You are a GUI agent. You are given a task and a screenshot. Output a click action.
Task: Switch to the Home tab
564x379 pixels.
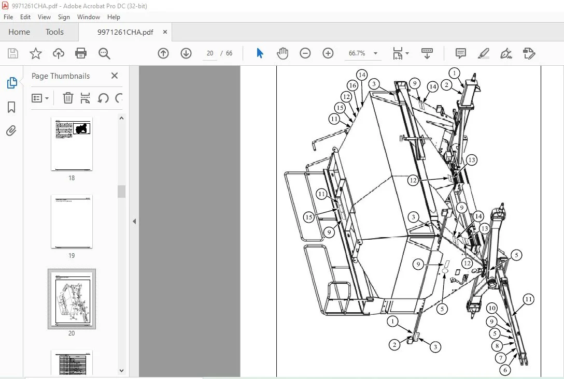pos(19,32)
